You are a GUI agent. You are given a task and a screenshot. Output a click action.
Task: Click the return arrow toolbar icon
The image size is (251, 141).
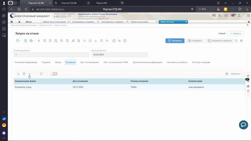pos(84,41)
